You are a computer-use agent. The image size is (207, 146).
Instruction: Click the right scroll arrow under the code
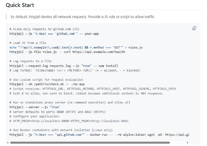[188, 142]
